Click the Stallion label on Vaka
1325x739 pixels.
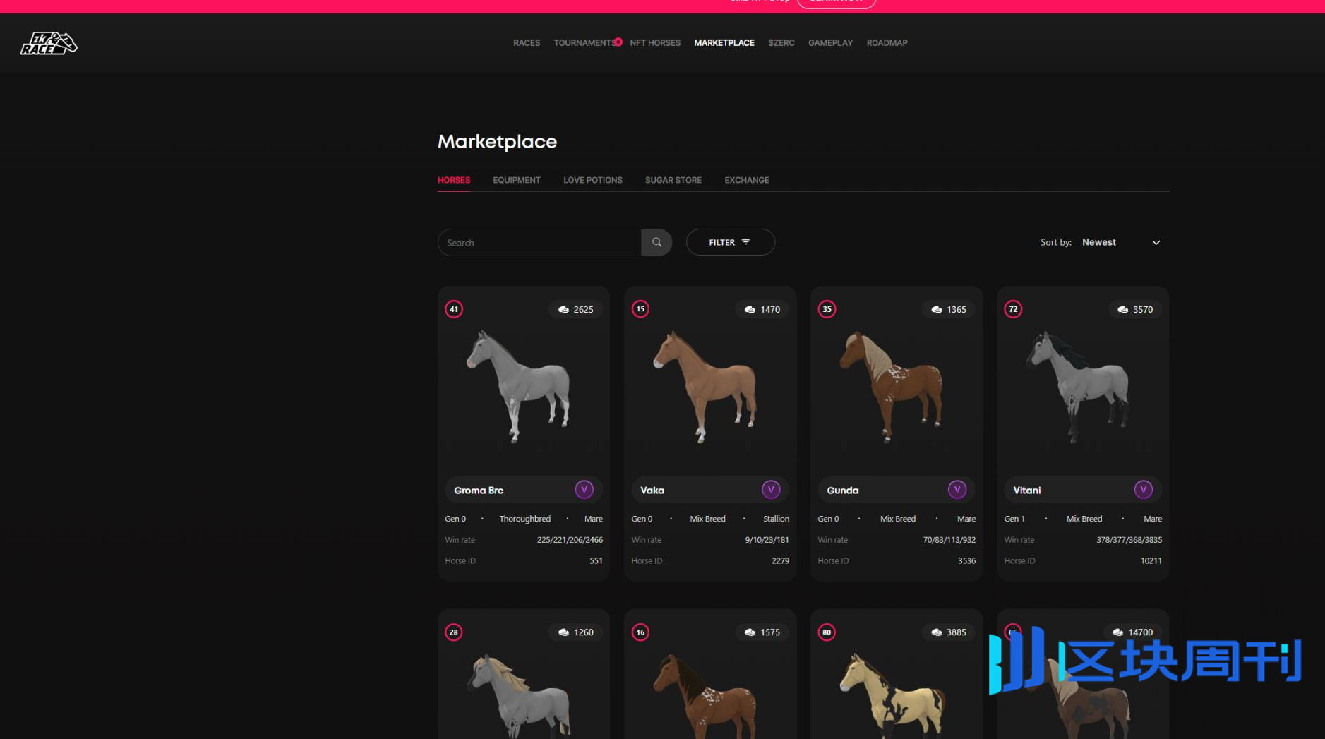pyautogui.click(x=776, y=519)
